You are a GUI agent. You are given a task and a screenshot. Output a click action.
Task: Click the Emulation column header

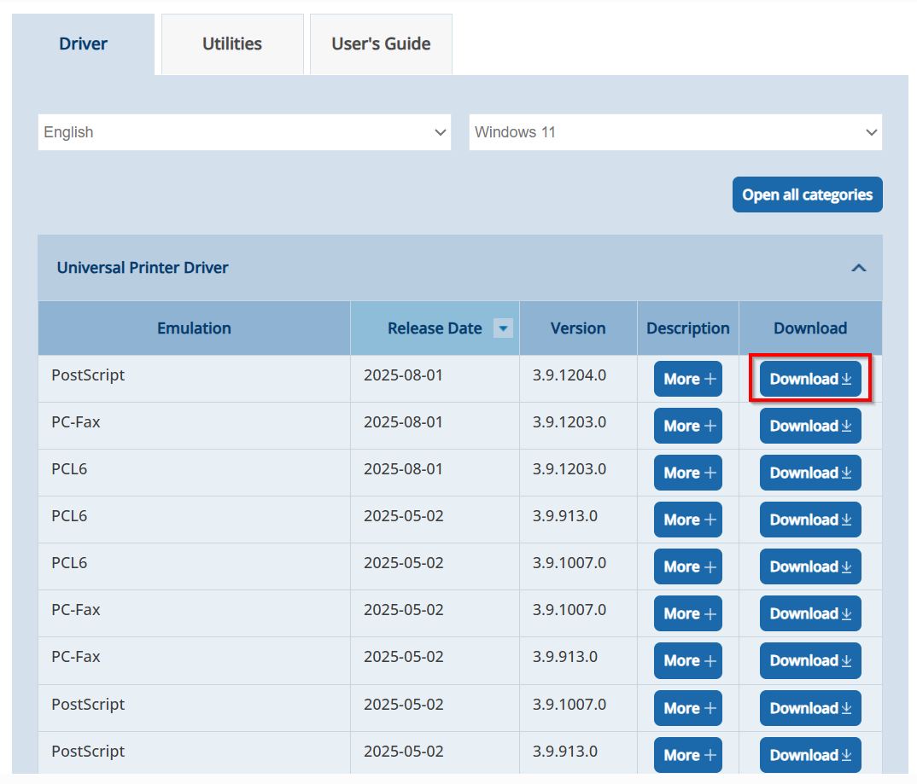(194, 328)
